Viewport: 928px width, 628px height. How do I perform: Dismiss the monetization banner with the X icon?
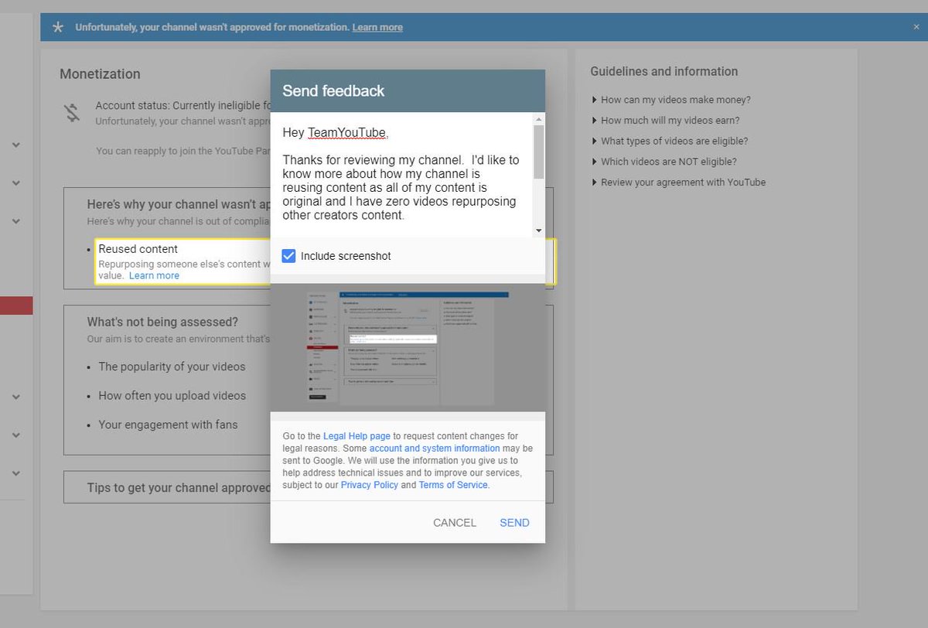(x=916, y=27)
